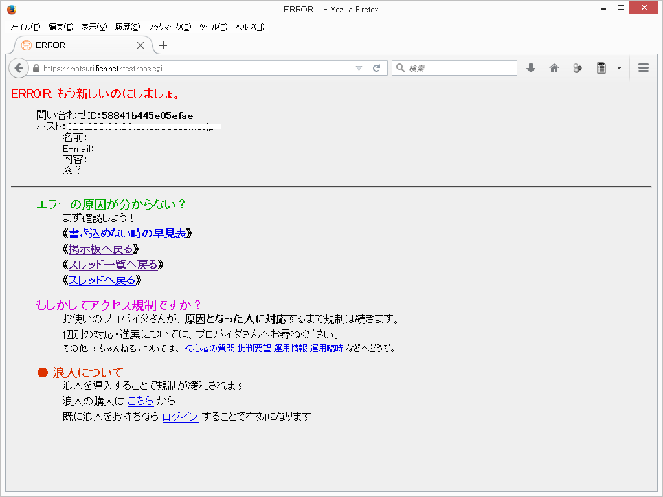Open the ブックマーク menu
The width and height of the screenshot is (663, 497).
169,27
